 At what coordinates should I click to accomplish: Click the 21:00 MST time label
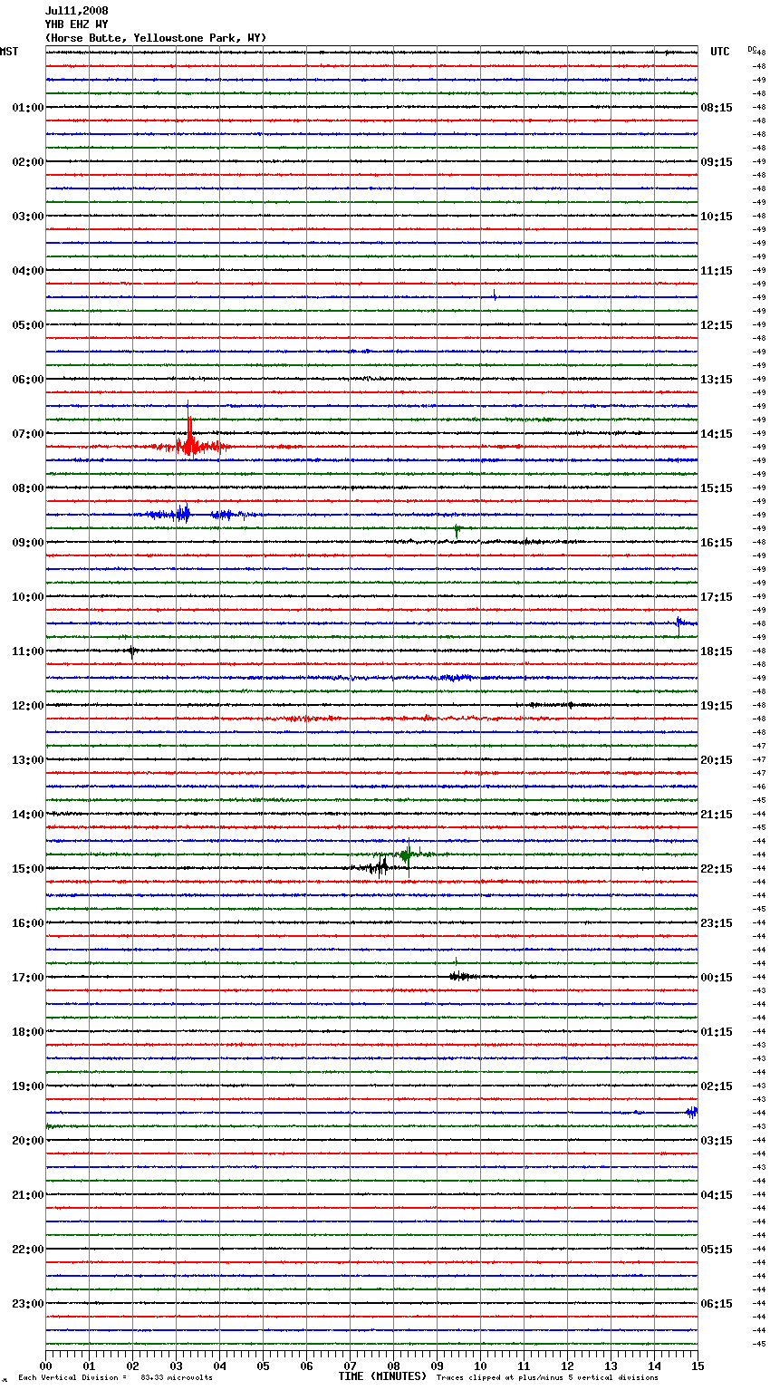[x=28, y=1195]
